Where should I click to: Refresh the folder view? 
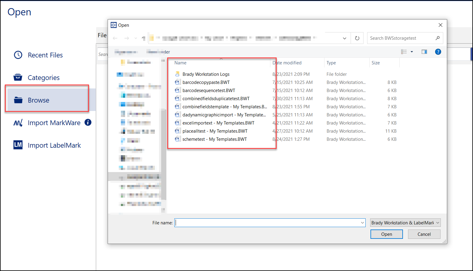click(x=357, y=38)
